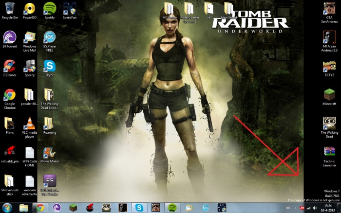
Task: Select the Technic Launcher desktop icon
Action: (x=329, y=157)
